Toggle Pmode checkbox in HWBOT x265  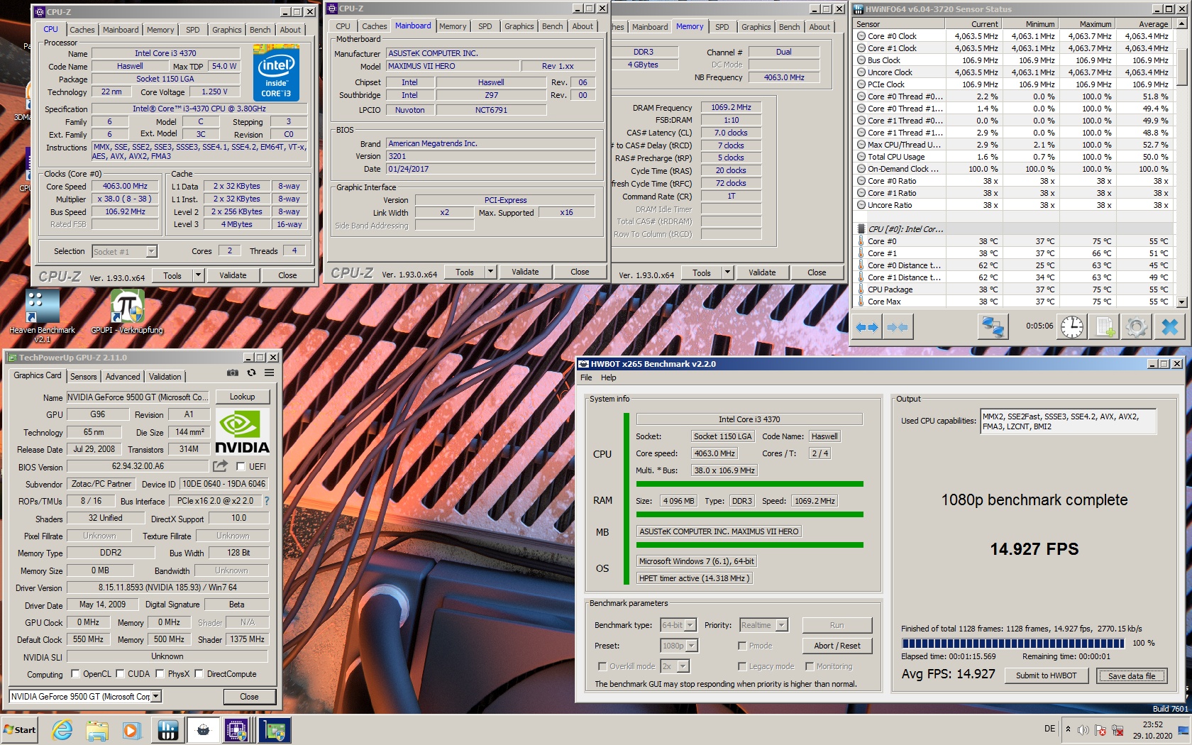(x=742, y=646)
